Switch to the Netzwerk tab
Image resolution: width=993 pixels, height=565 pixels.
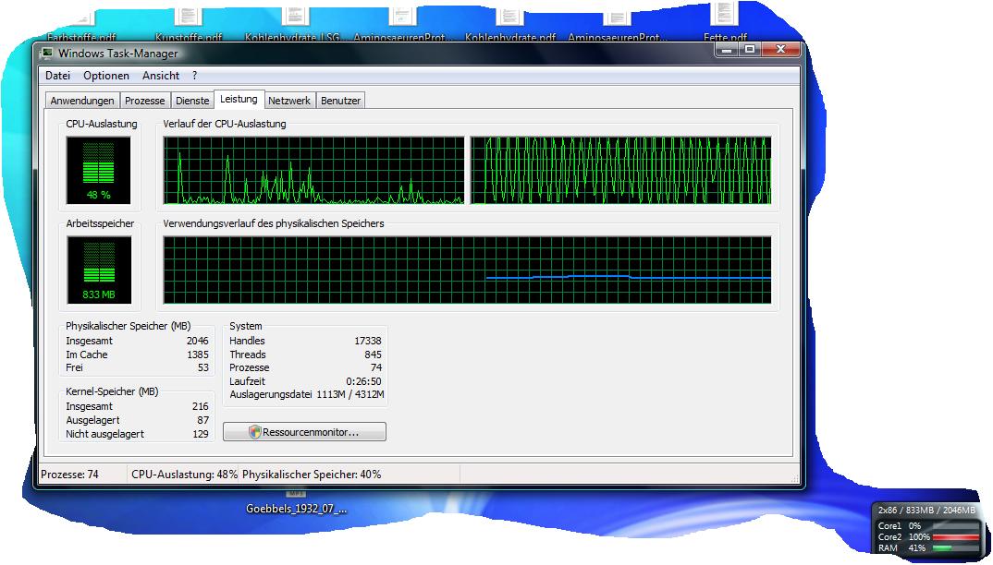coord(289,101)
